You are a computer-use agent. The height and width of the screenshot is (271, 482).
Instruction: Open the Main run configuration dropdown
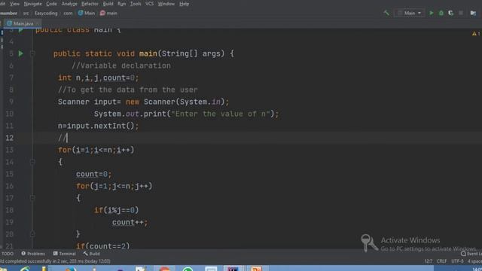point(409,14)
